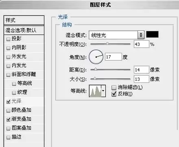The height and width of the screenshot is (147, 179).
Task: Enable the 颜色叠加 color overlay checkbox
Action: pyautogui.click(x=8, y=110)
